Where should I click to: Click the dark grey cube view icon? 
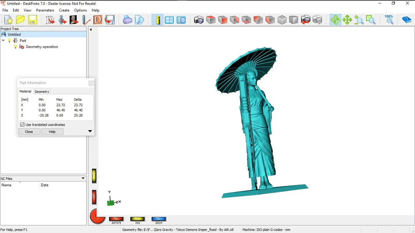coord(294,20)
